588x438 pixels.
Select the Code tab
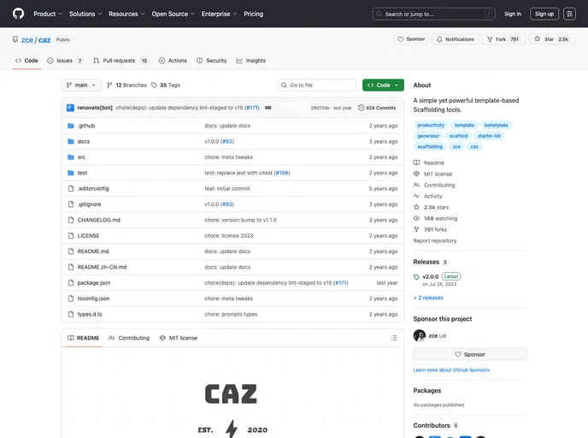click(26, 61)
